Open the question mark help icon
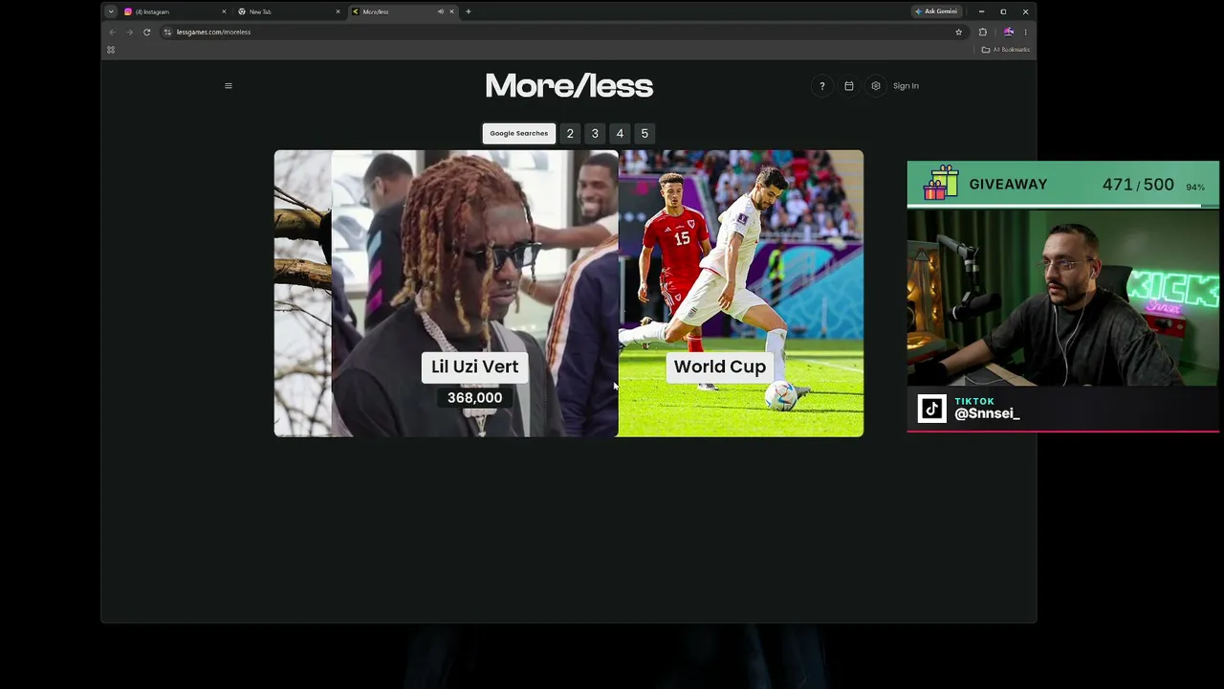Screen dimensions: 1224x689 (821, 86)
